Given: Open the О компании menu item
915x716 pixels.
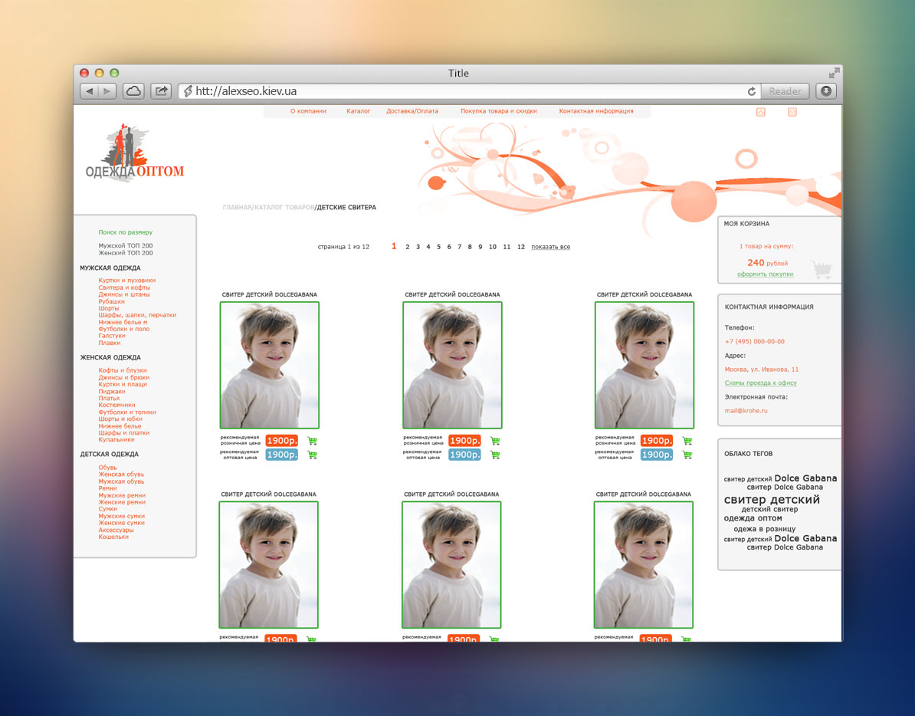Looking at the screenshot, I should click(x=308, y=111).
